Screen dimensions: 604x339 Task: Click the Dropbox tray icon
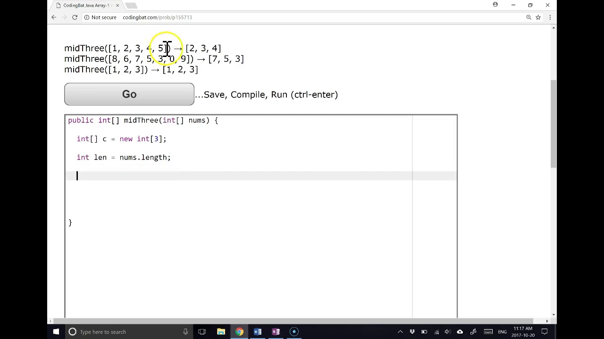[x=412, y=332]
